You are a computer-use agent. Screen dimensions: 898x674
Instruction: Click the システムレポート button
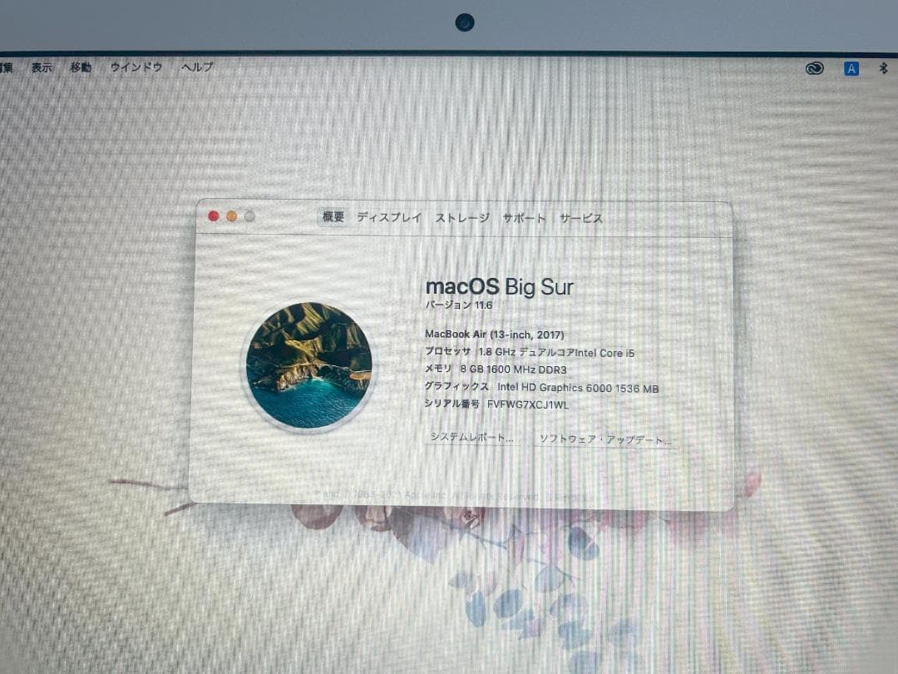pos(471,437)
